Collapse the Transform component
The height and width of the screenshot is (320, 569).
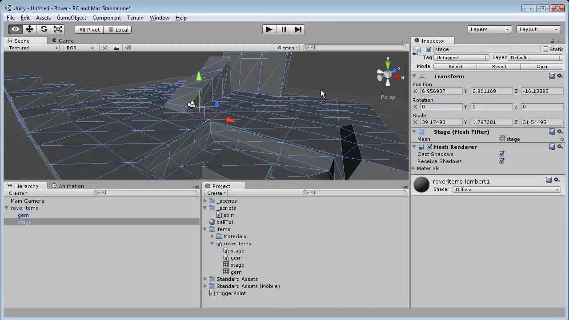(x=414, y=76)
